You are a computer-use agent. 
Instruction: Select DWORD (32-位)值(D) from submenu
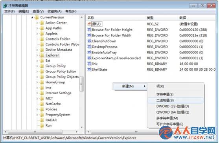click(x=175, y=106)
